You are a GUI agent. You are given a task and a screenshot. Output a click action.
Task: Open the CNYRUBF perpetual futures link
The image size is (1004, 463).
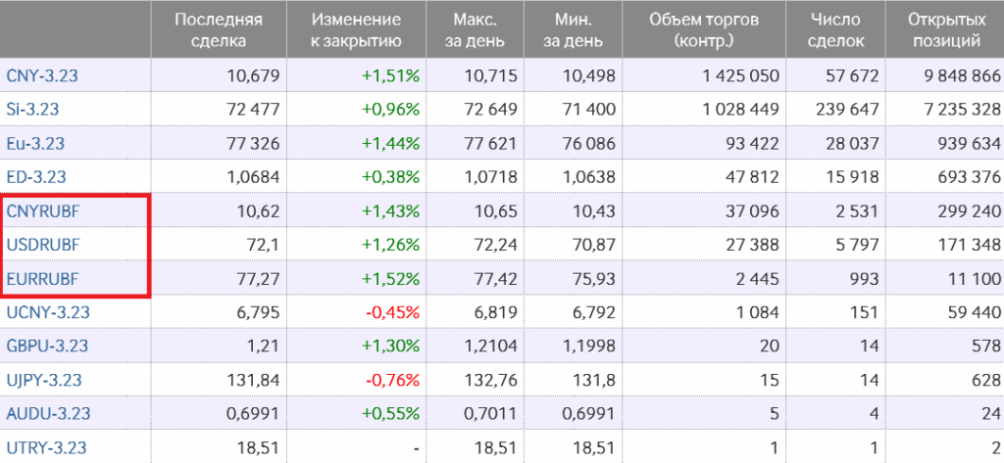[x=44, y=211]
